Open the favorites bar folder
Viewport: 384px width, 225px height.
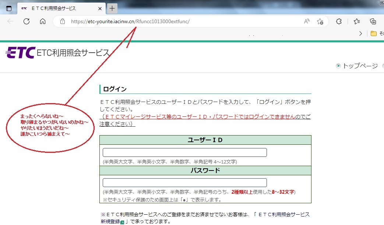pyautogui.click(x=373, y=34)
